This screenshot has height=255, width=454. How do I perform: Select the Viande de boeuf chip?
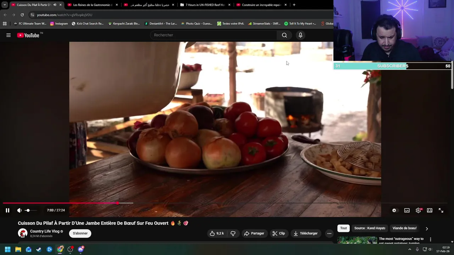[404, 228]
